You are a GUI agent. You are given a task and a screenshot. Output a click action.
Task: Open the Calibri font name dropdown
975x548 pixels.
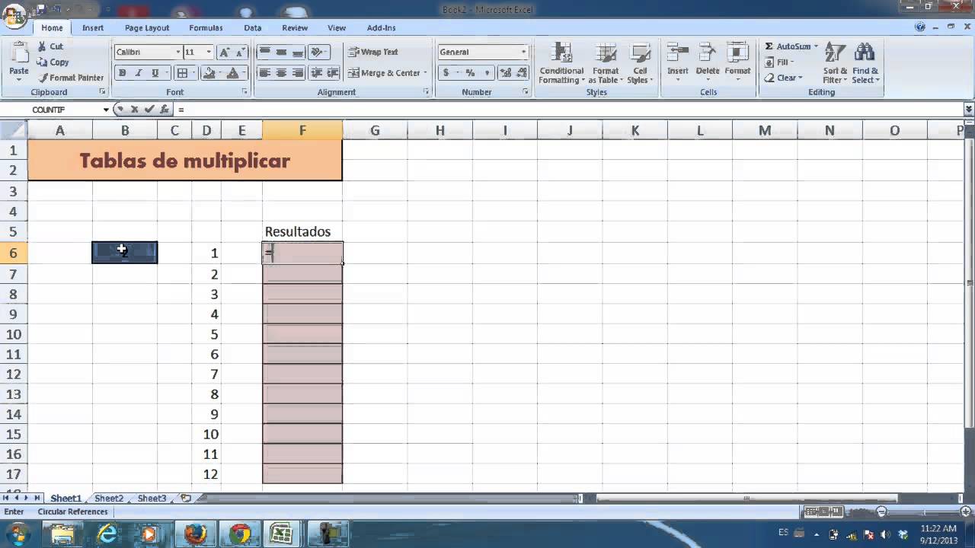pos(177,53)
